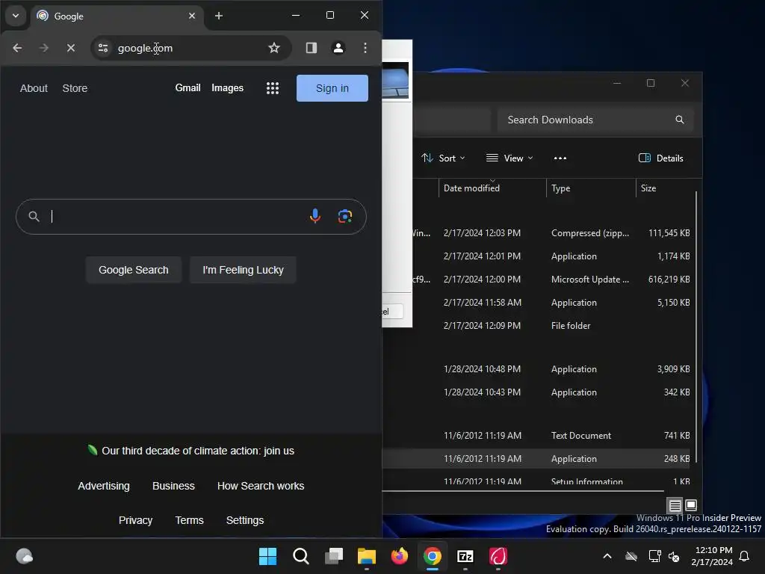Start voice search with microphone icon
Screen dimensions: 765x574
pos(315,216)
